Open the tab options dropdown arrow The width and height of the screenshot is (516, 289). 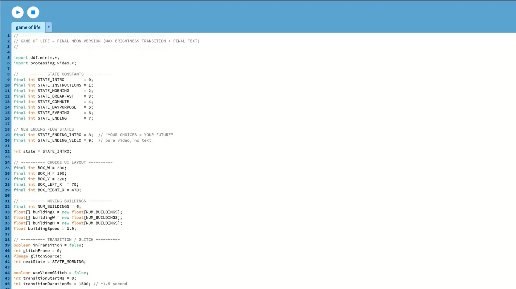click(x=48, y=27)
